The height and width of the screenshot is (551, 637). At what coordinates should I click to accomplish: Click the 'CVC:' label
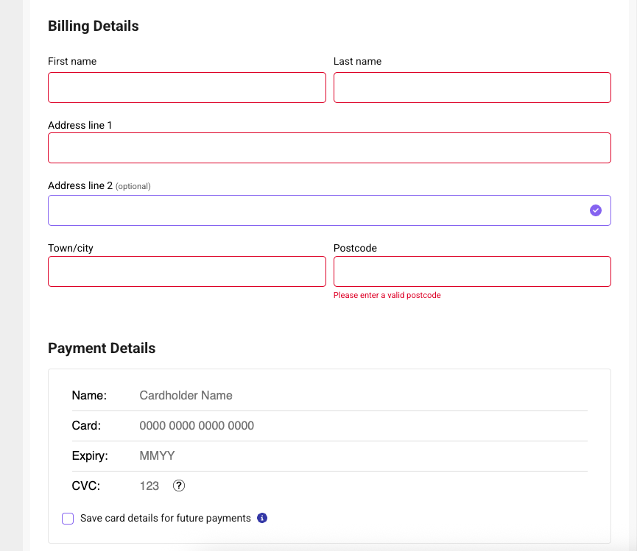point(85,486)
